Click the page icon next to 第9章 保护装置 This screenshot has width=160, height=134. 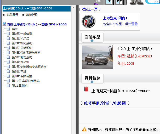(8, 76)
